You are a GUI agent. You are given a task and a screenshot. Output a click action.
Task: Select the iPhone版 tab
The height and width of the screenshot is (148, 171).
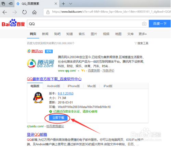pos(74,86)
